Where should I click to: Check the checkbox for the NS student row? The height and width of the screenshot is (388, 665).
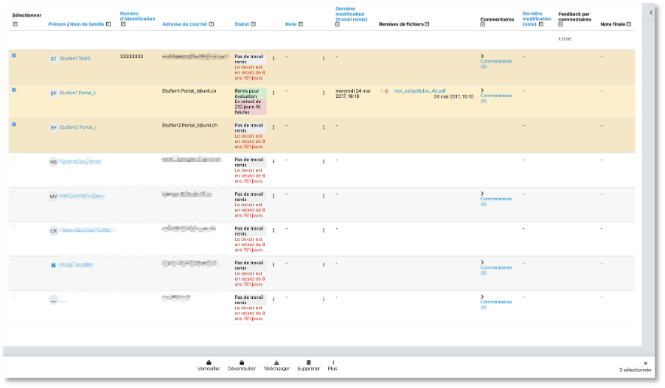(x=15, y=158)
